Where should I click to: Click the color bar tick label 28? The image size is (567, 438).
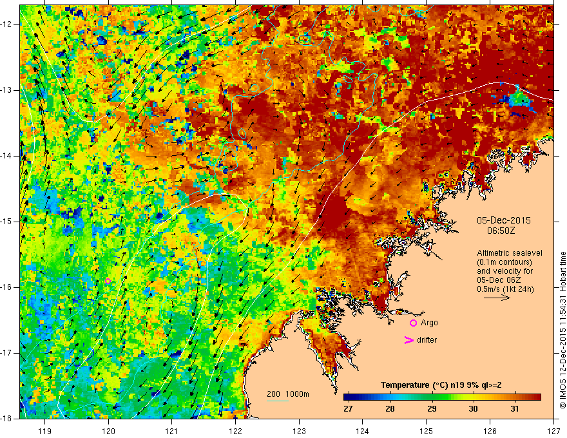pos(390,409)
